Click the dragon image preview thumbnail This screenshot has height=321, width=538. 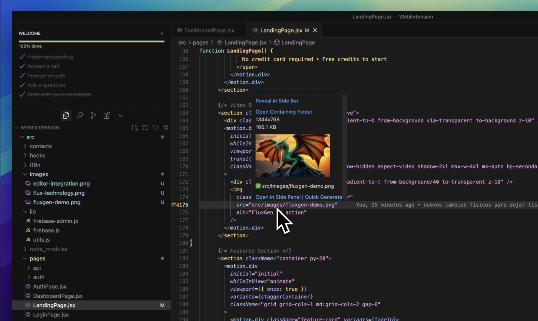tap(292, 155)
